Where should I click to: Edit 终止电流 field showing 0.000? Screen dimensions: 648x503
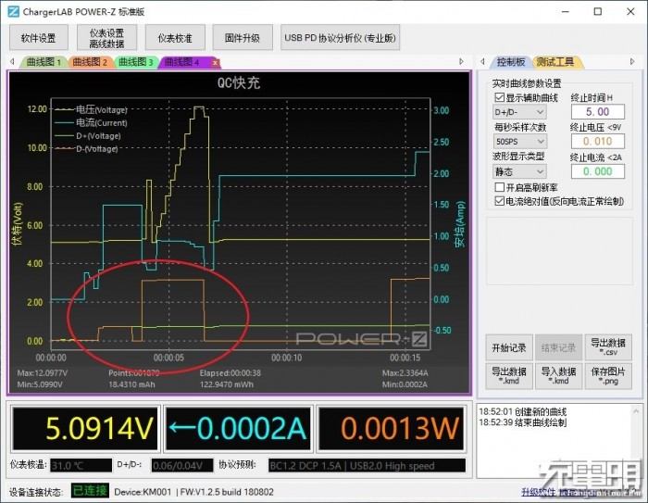(x=598, y=171)
